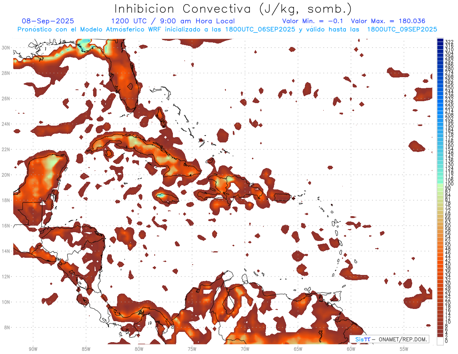458x354 pixels.
Task: Click the cyan peak over Jamaica
Action: (162, 195)
